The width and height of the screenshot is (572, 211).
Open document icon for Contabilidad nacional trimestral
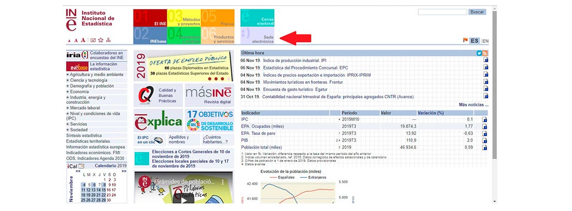coord(485,96)
